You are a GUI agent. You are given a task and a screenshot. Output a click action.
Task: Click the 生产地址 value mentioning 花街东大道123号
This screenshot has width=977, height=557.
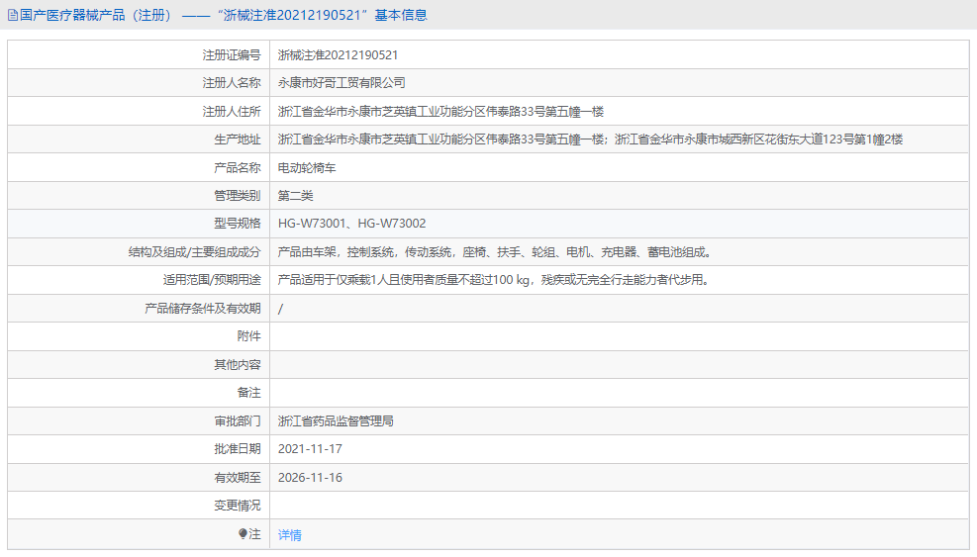[590, 139]
